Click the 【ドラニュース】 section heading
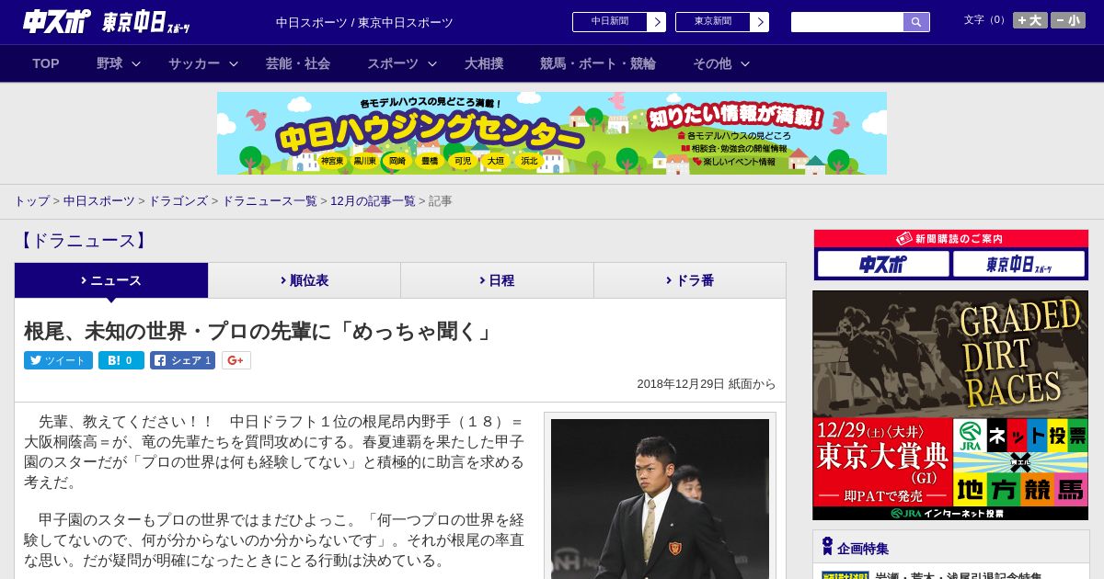This screenshot has height=579, width=1104. click(x=83, y=241)
